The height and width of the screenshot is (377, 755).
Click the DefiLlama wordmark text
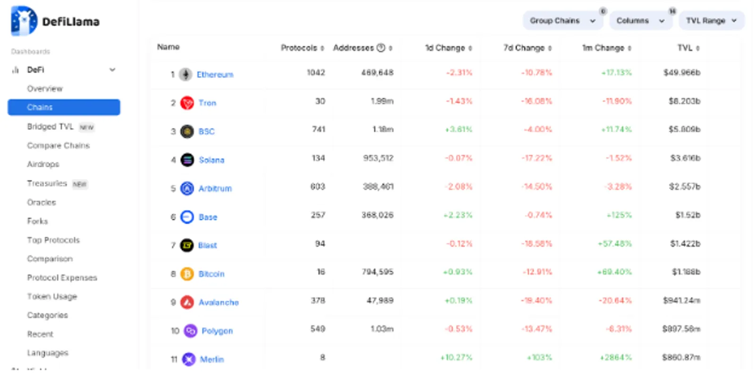pos(71,22)
